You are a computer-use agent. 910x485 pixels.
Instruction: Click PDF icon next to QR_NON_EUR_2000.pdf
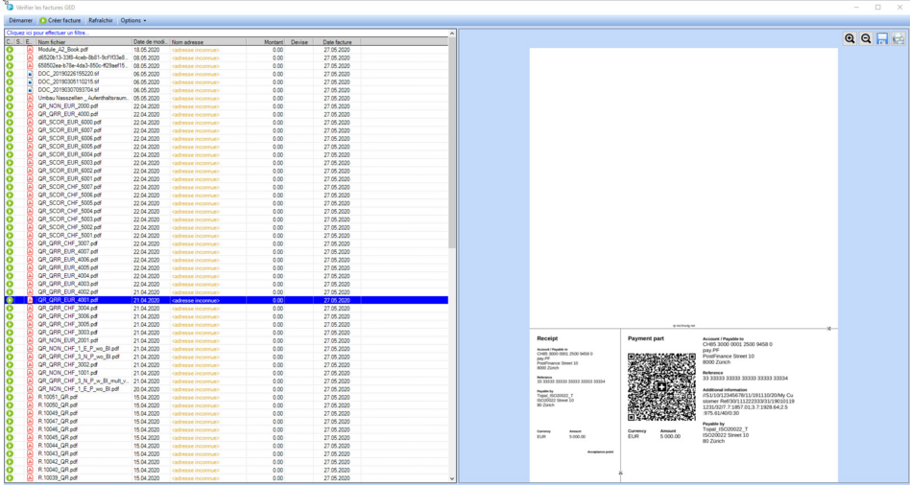point(30,106)
